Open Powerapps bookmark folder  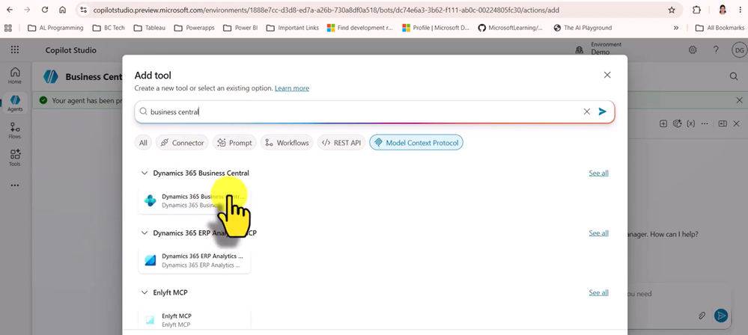pyautogui.click(x=194, y=28)
